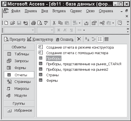
Task: Click the Создать button
Action: pos(65,39)
